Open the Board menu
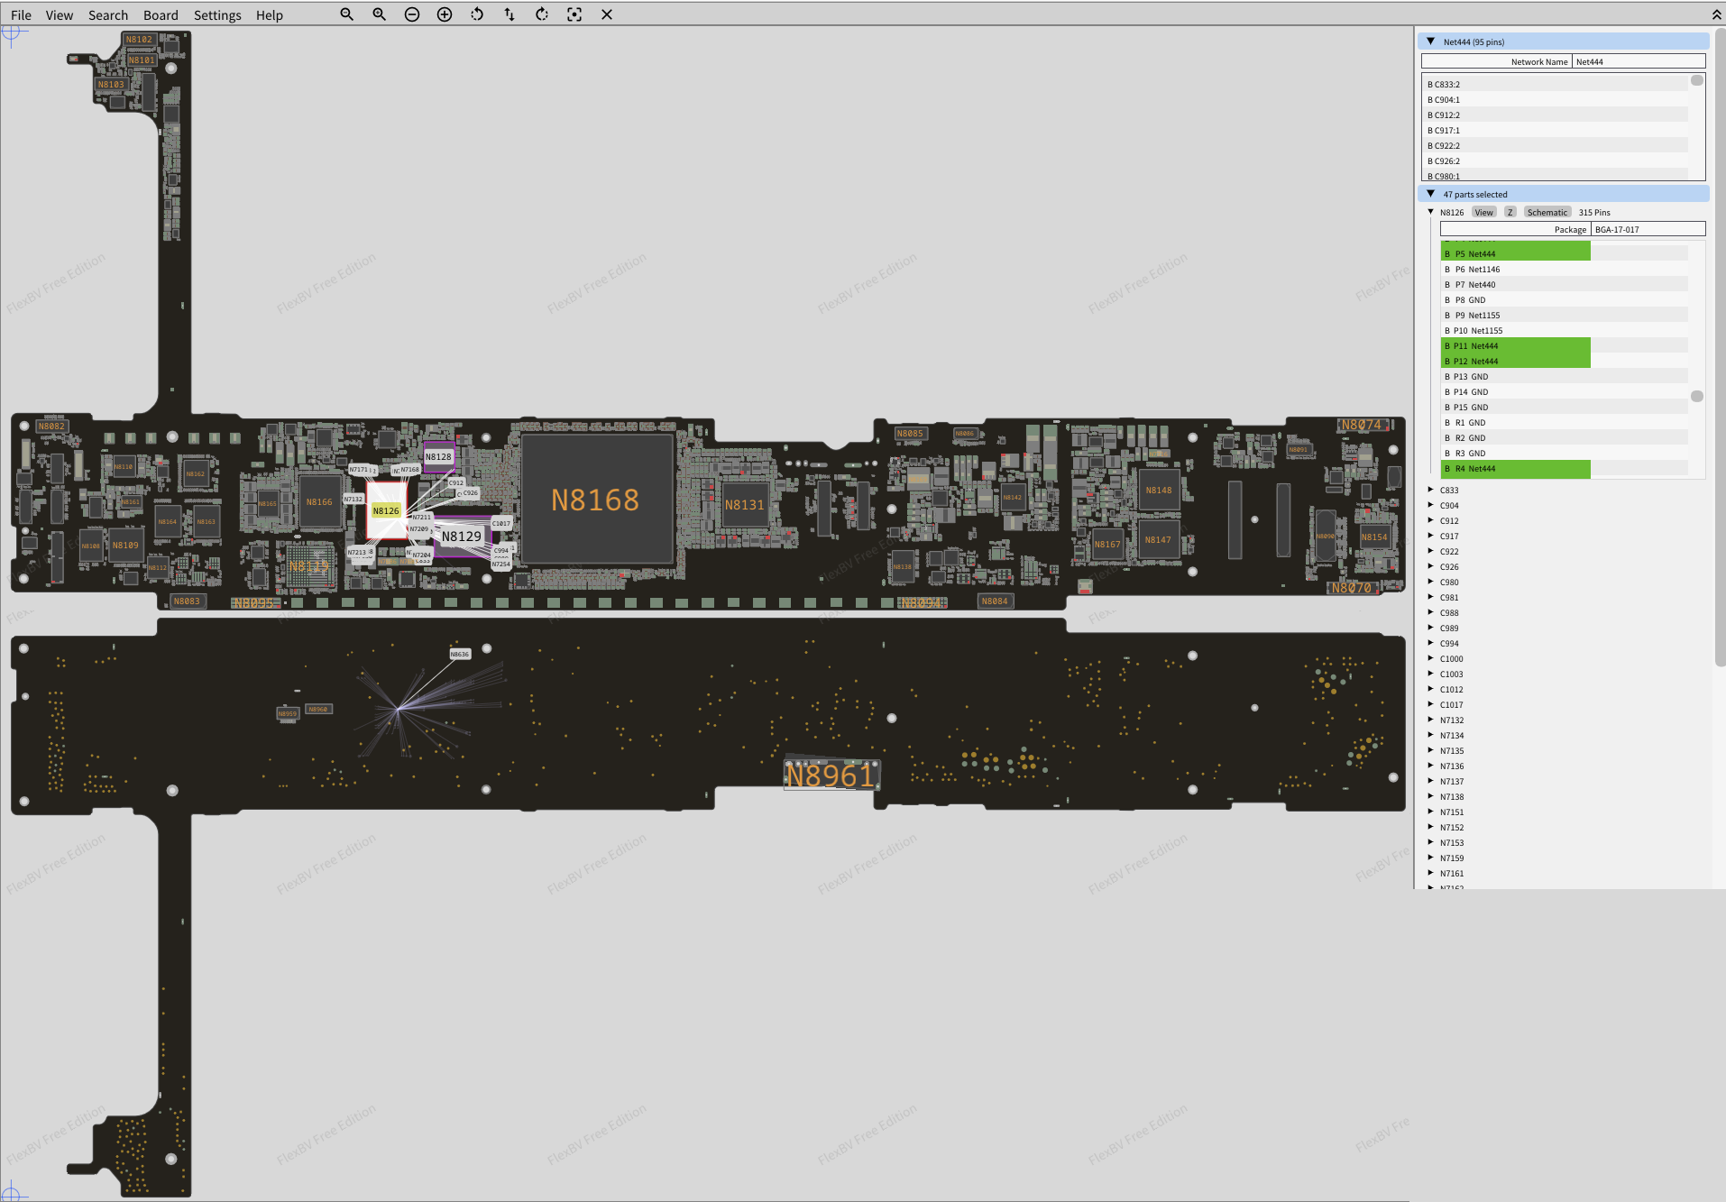The image size is (1726, 1202). tap(161, 15)
